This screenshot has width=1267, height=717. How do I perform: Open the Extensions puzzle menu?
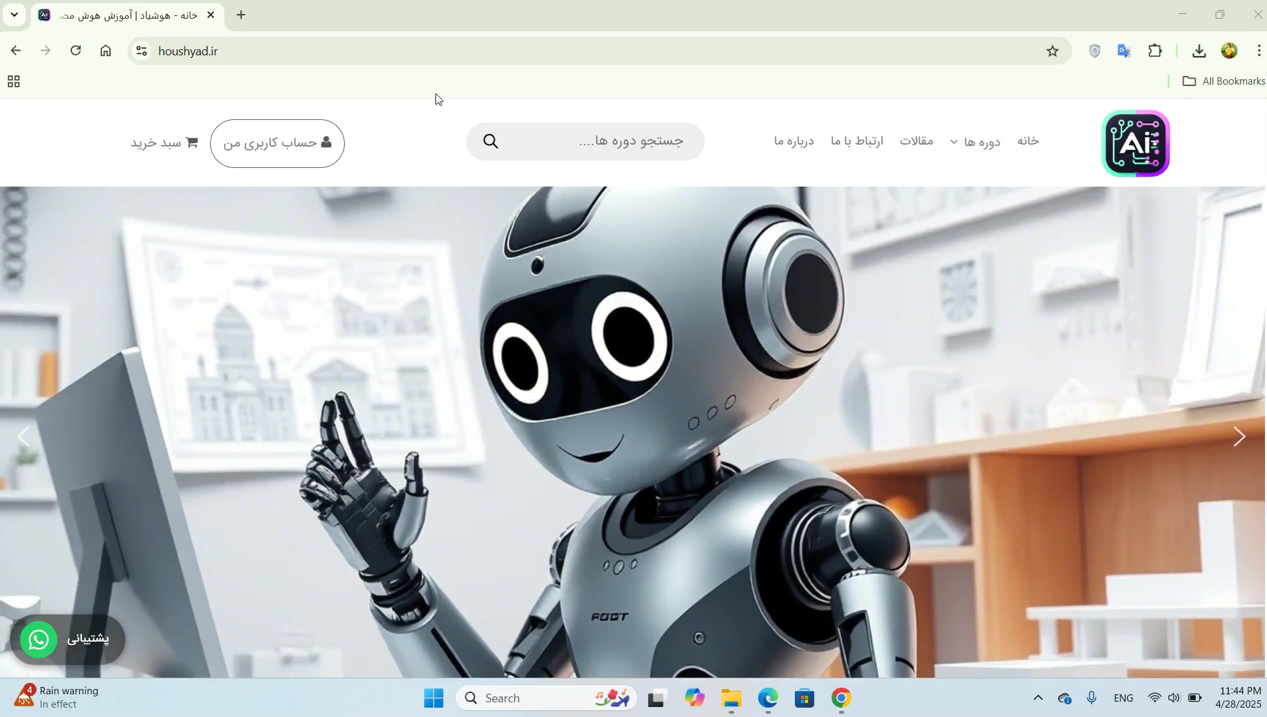coord(1155,51)
